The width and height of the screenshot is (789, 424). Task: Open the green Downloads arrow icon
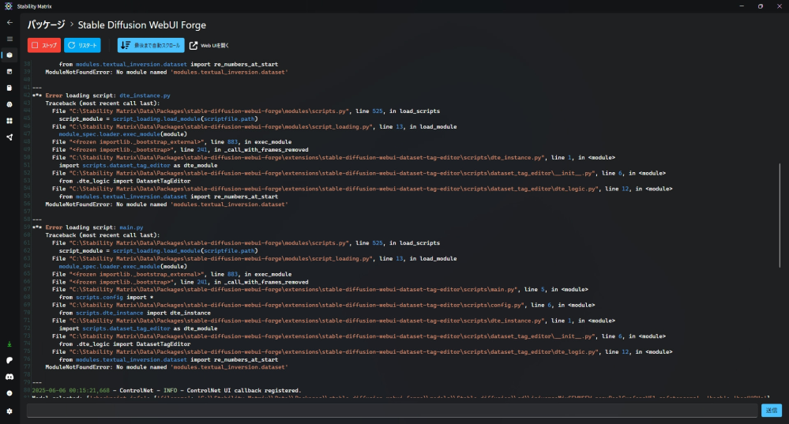[9, 344]
